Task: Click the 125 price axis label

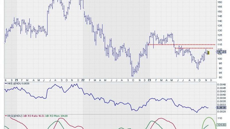Action: coord(220,35)
